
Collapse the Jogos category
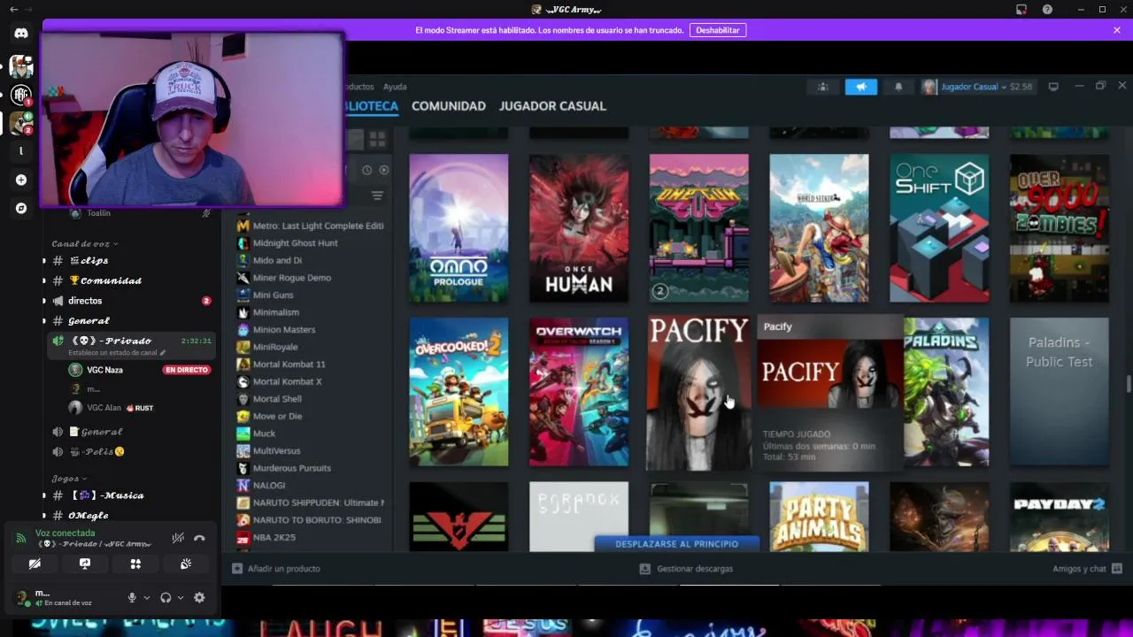(69, 479)
